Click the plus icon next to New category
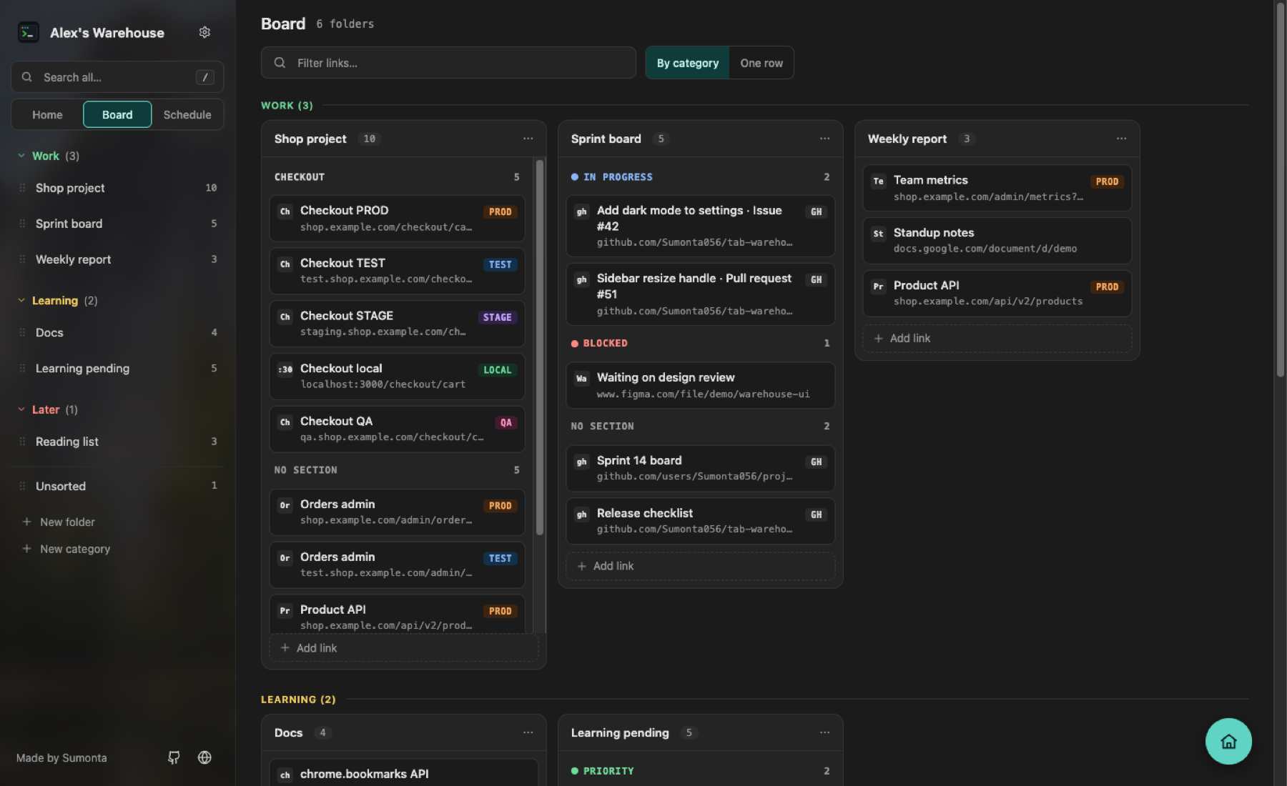Screen dimensions: 1287x786 tap(26, 549)
